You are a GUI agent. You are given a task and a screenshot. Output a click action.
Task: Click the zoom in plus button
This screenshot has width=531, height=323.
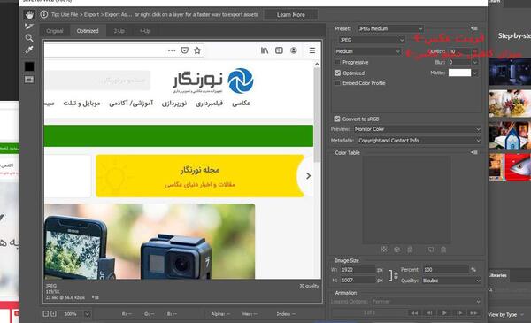(x=53, y=314)
